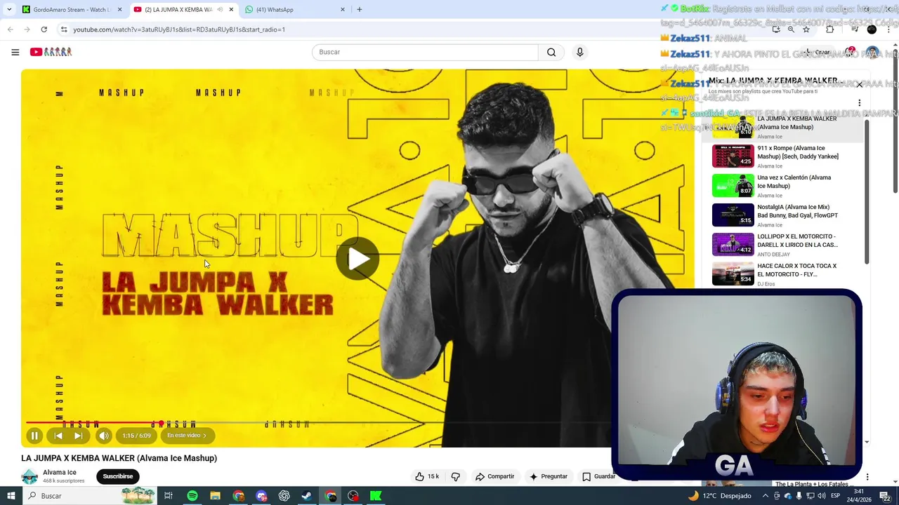Skip to the previous video

58,436
